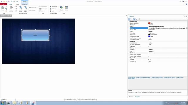Click the Detach Symbol link

[x=180, y=78]
